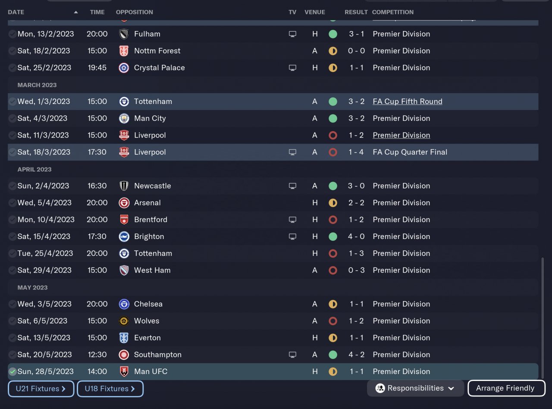The width and height of the screenshot is (552, 409).
Task: Click the Wolves club badge icon
Action: [x=124, y=321]
